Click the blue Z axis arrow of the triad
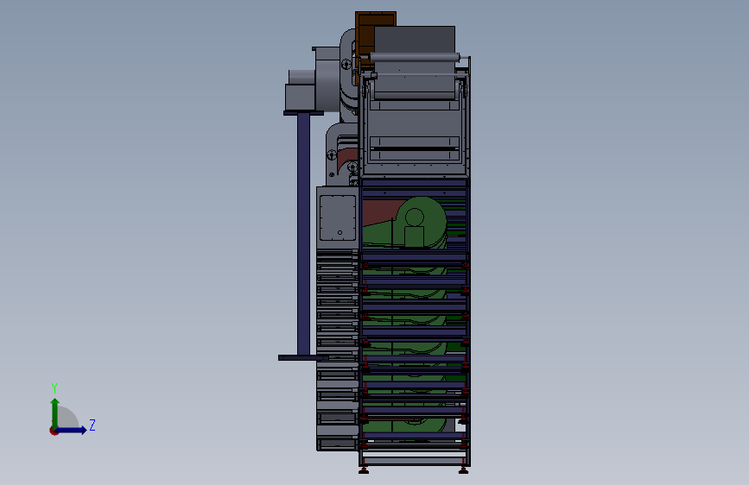 72,430
